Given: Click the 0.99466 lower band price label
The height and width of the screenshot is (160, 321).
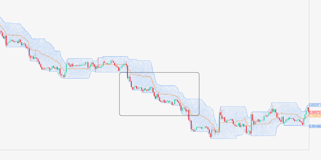Looking at the screenshot, I should (x=314, y=126).
